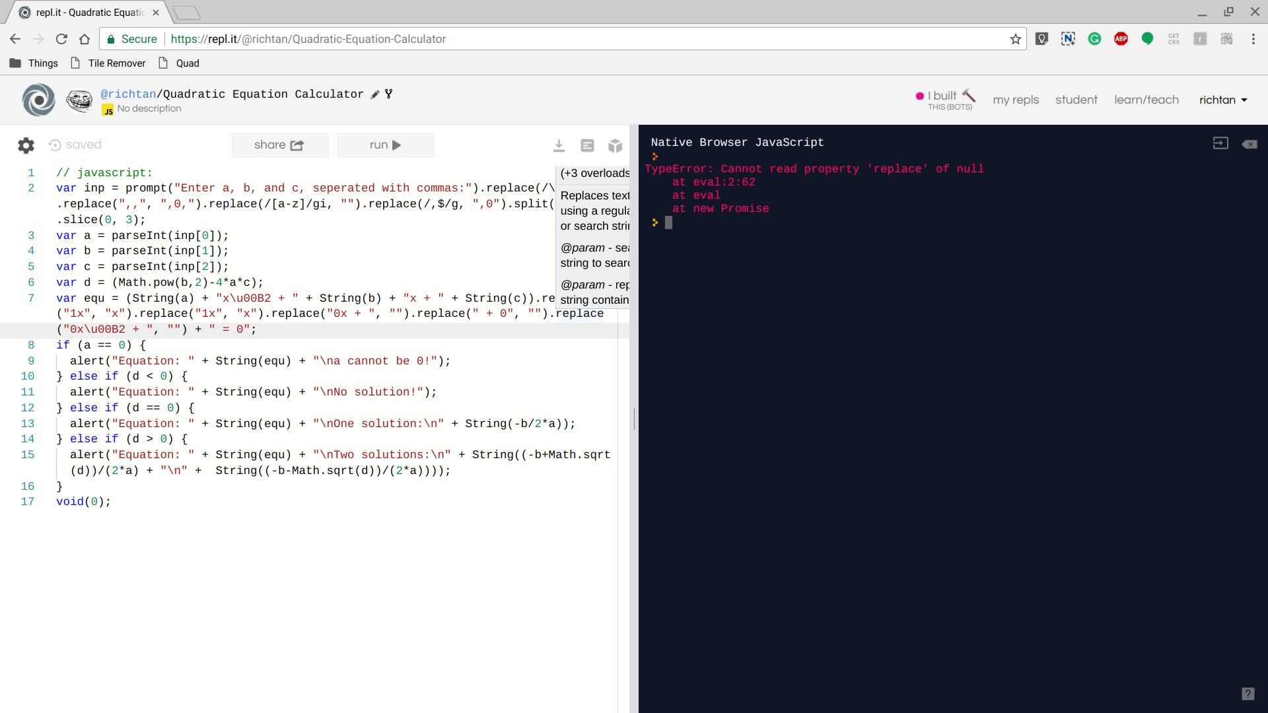Clear the console output
This screenshot has height=713, width=1268.
[x=1250, y=144]
